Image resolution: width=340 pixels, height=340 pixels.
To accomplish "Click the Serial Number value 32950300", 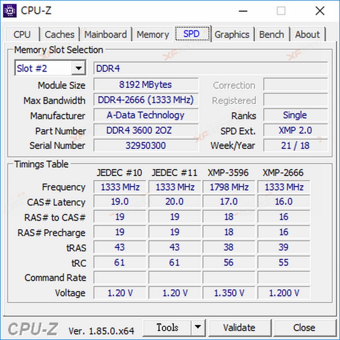I will [x=146, y=145].
